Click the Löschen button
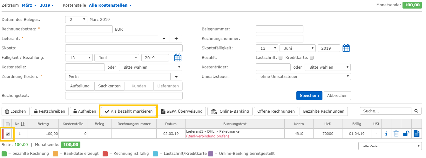426x158 pixels. tap(16, 111)
